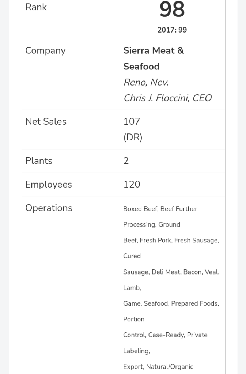Image resolution: width=246 pixels, height=374 pixels.
Task: Click the Net Sales row label
Action: tap(46, 121)
